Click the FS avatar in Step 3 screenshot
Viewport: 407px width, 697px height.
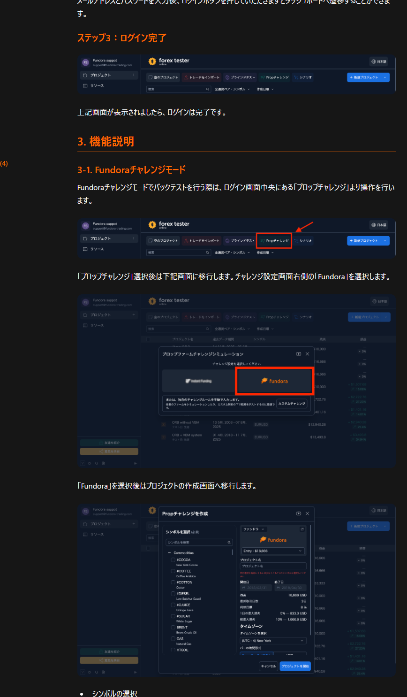[85, 62]
